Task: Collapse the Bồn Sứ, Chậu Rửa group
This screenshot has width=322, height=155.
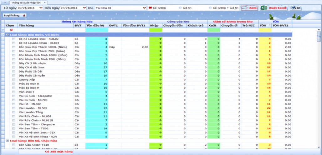Action: click(x=7, y=141)
